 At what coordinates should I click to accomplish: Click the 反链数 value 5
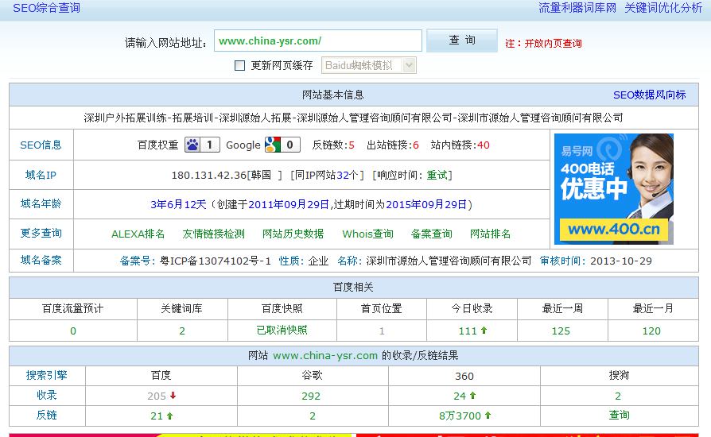click(352, 145)
